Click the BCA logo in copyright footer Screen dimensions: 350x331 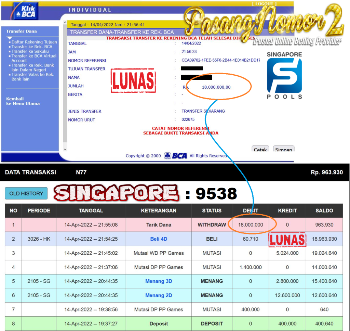click(x=175, y=156)
